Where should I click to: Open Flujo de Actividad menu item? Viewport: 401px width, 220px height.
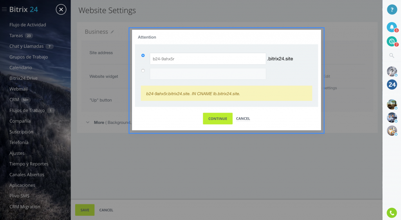click(28, 25)
